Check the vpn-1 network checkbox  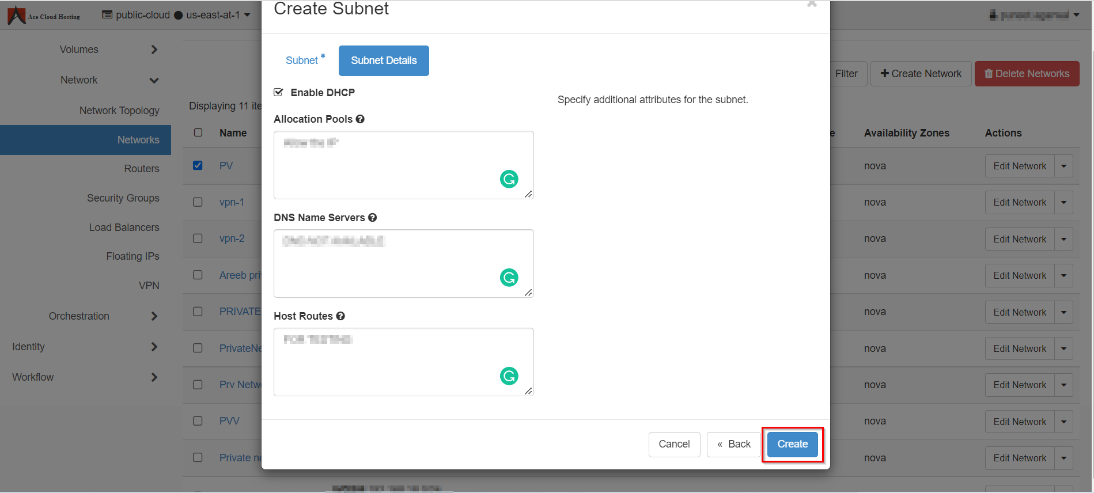[x=198, y=202]
